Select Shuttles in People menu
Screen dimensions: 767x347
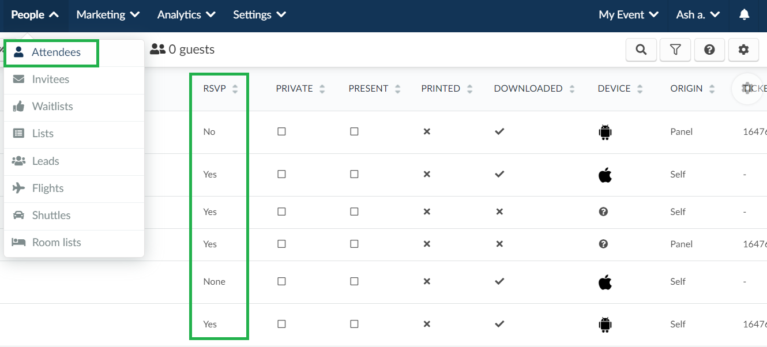click(74, 216)
